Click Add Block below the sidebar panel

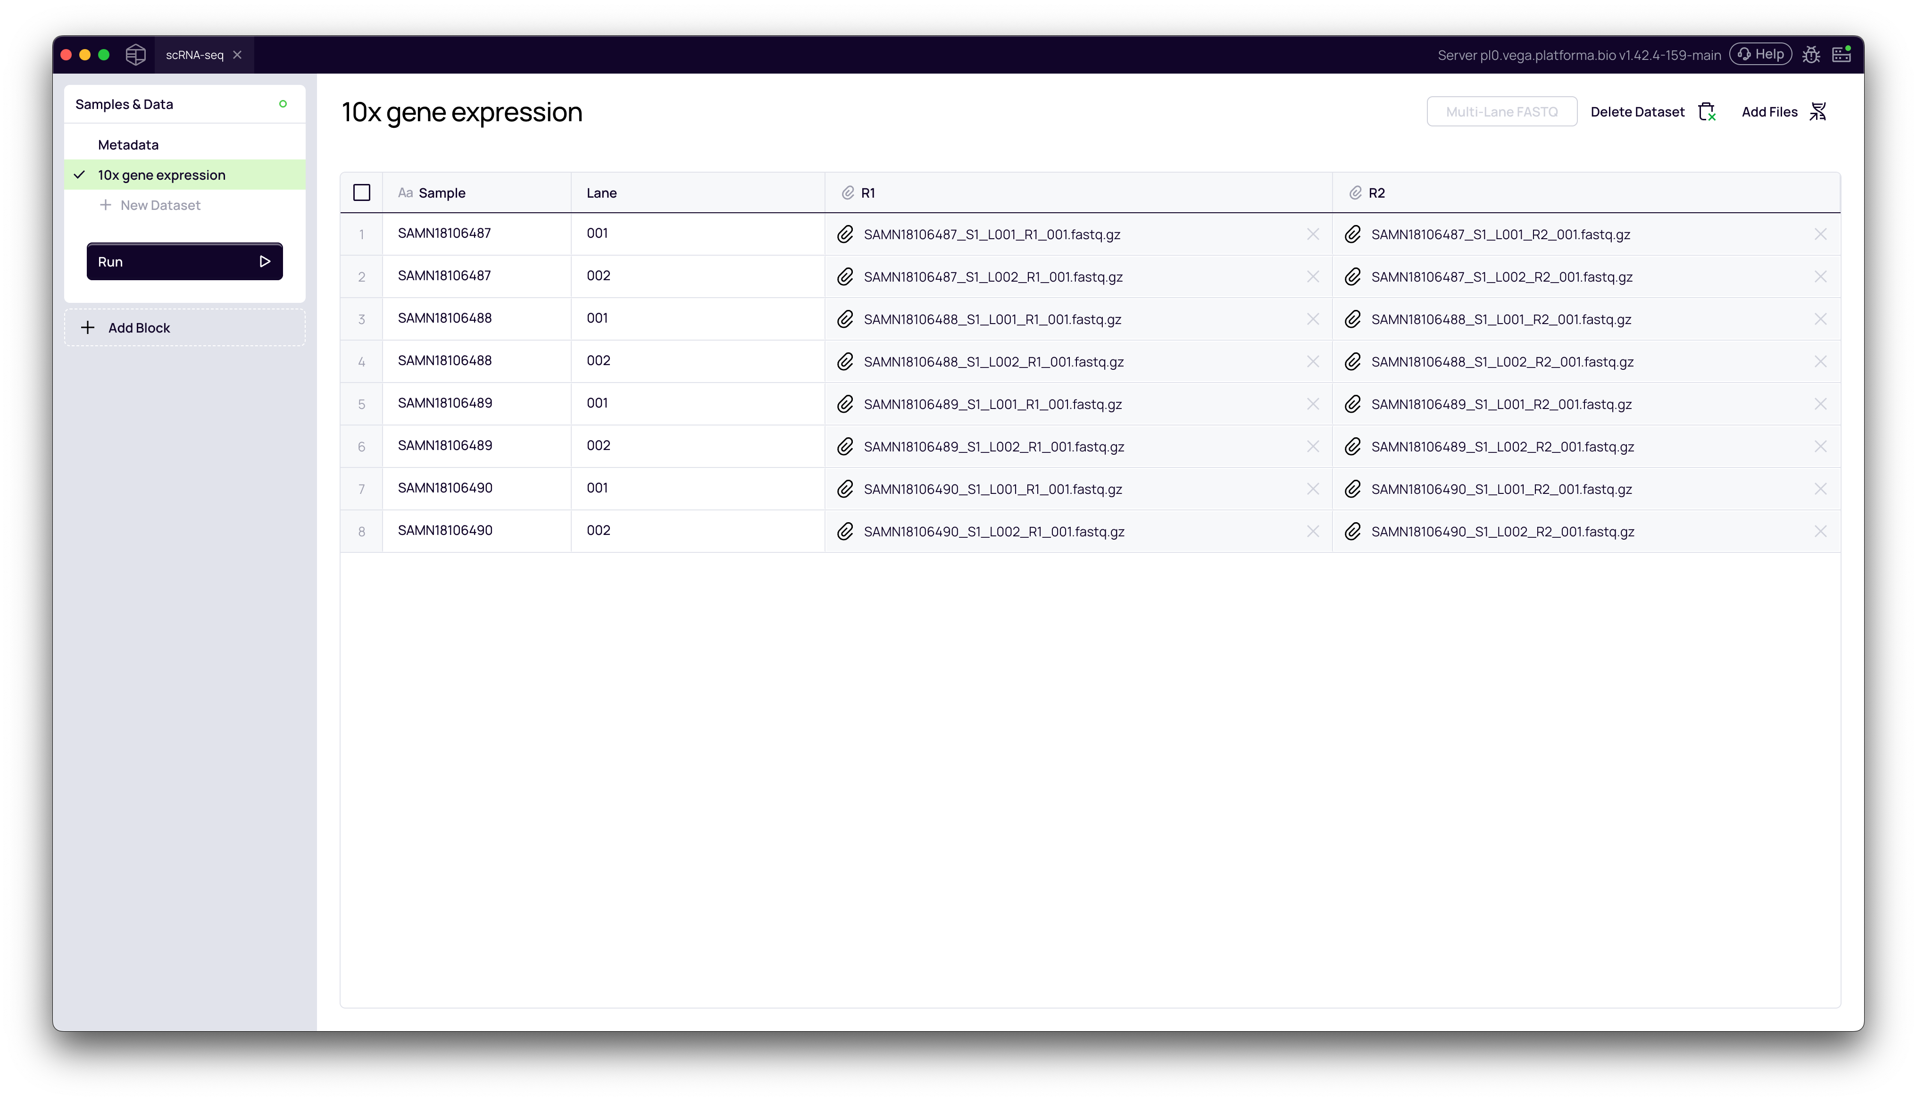click(139, 327)
